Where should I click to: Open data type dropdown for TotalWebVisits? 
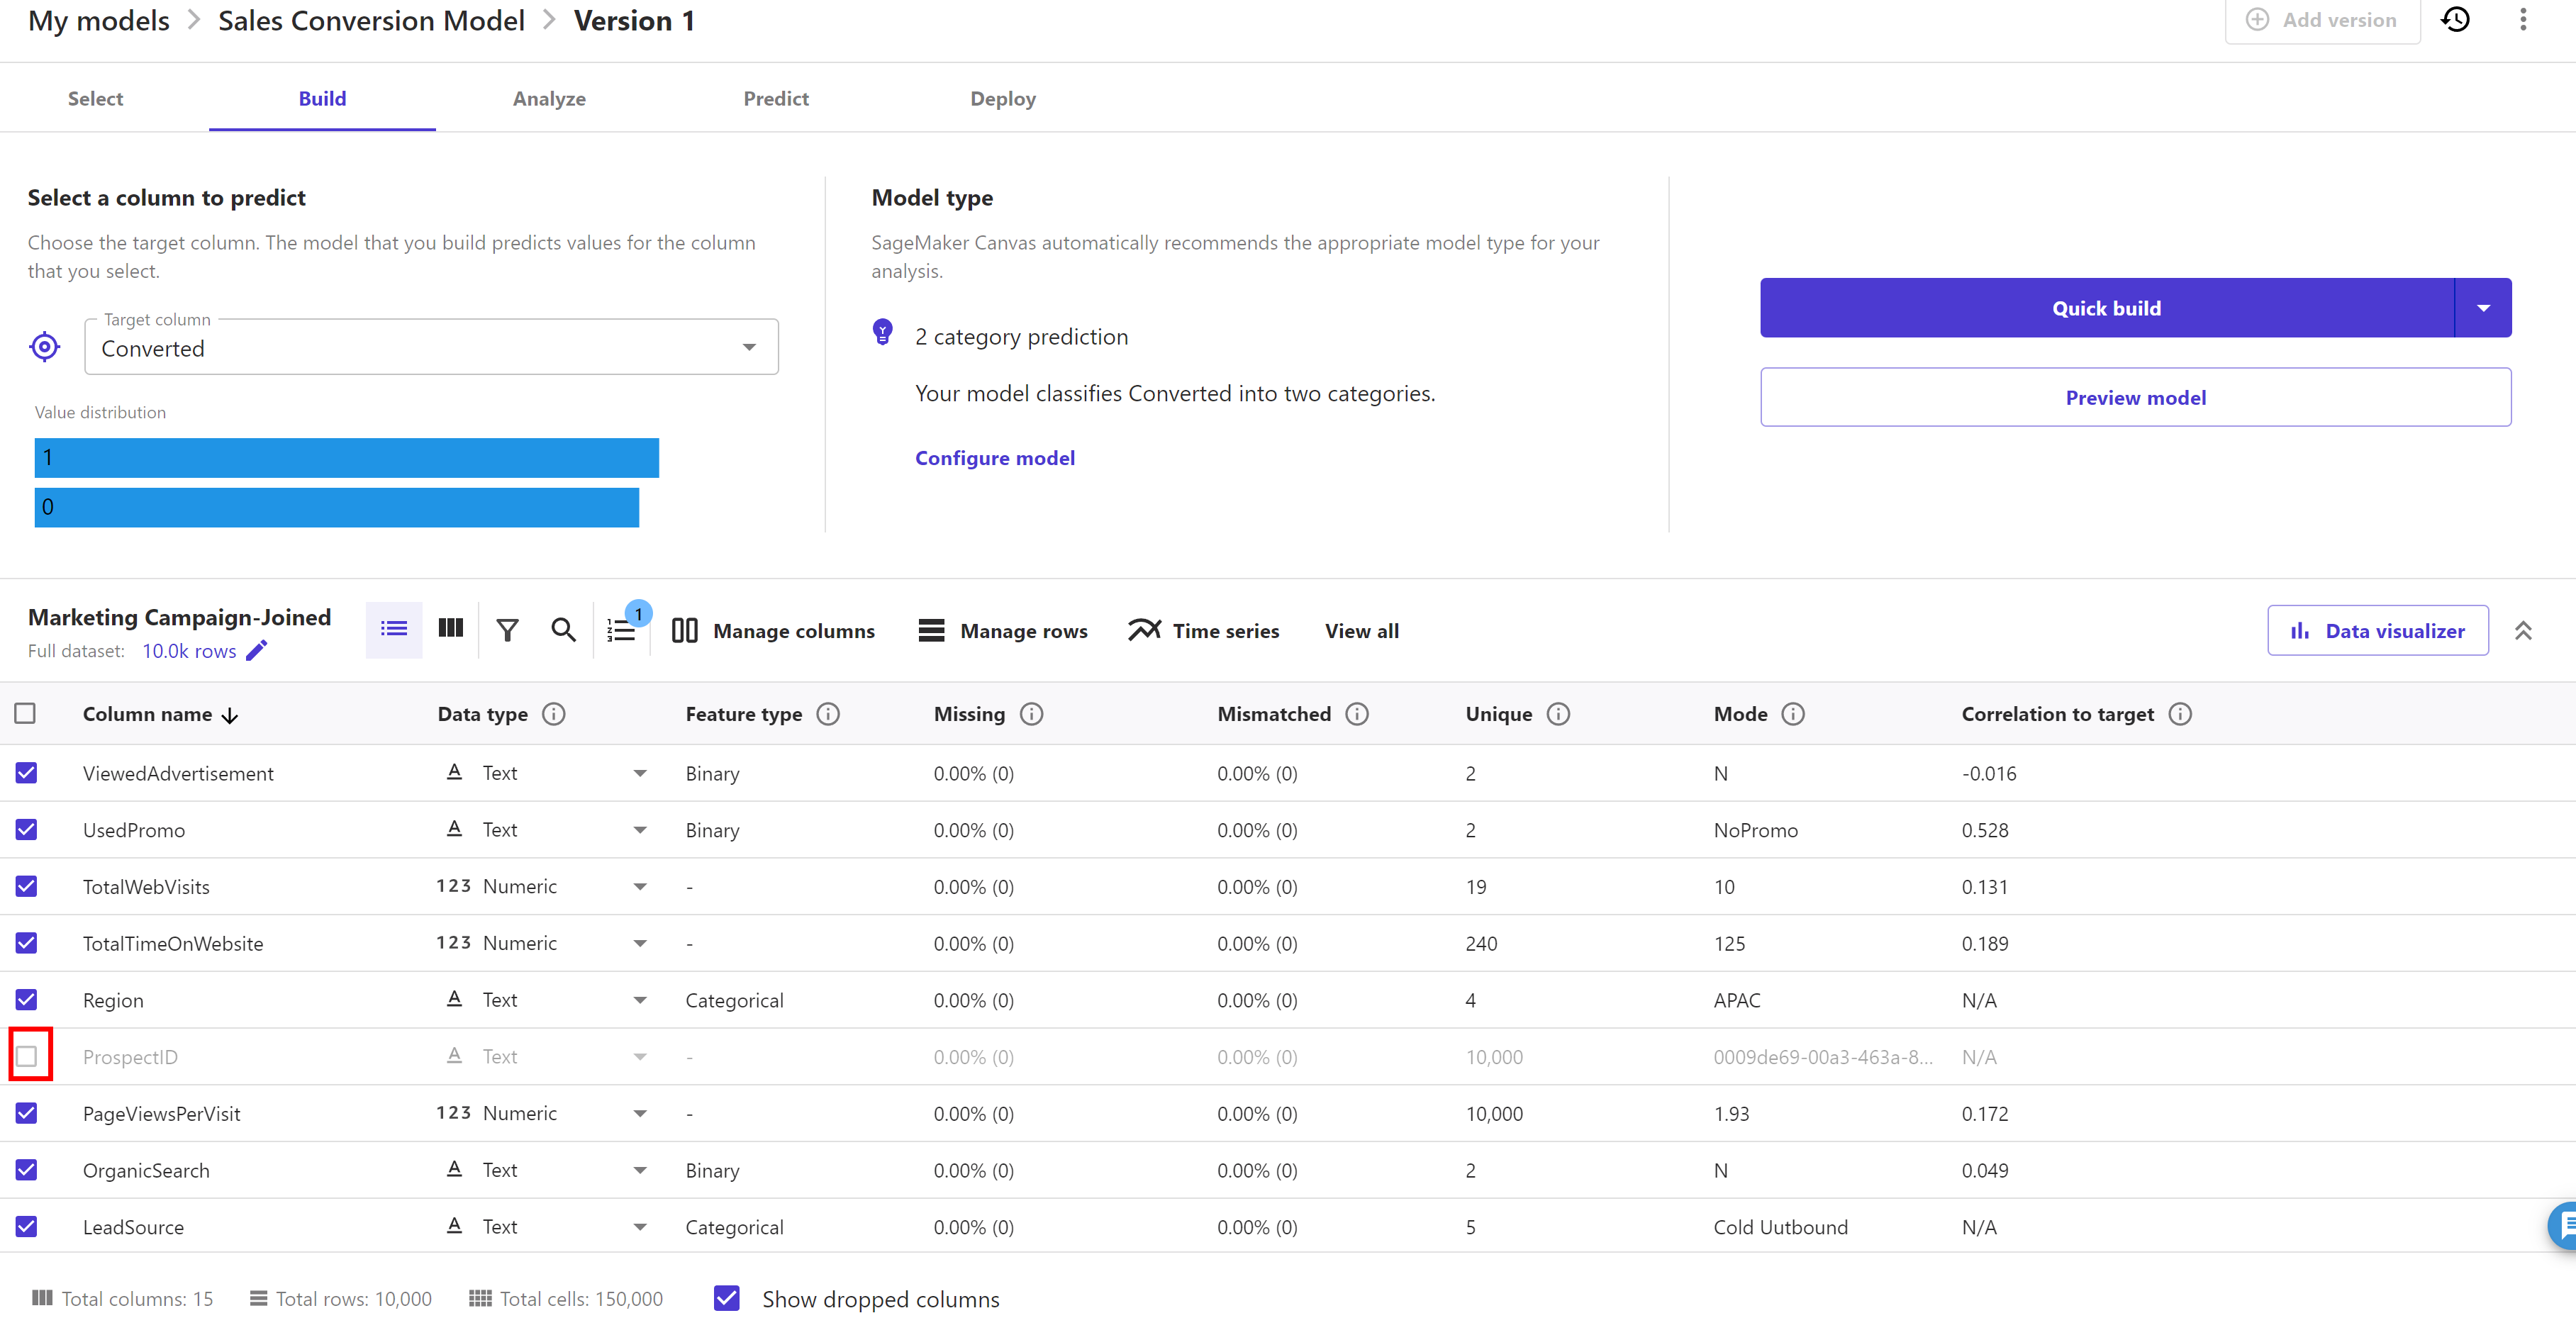(640, 887)
